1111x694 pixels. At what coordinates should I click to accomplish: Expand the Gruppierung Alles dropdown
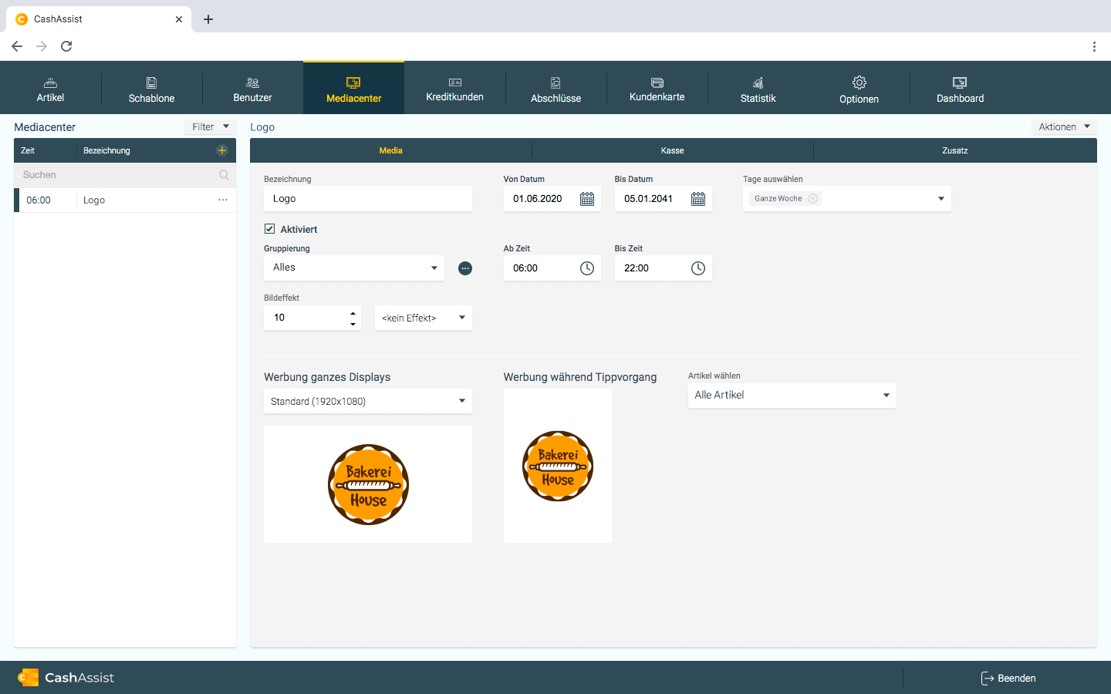(434, 268)
